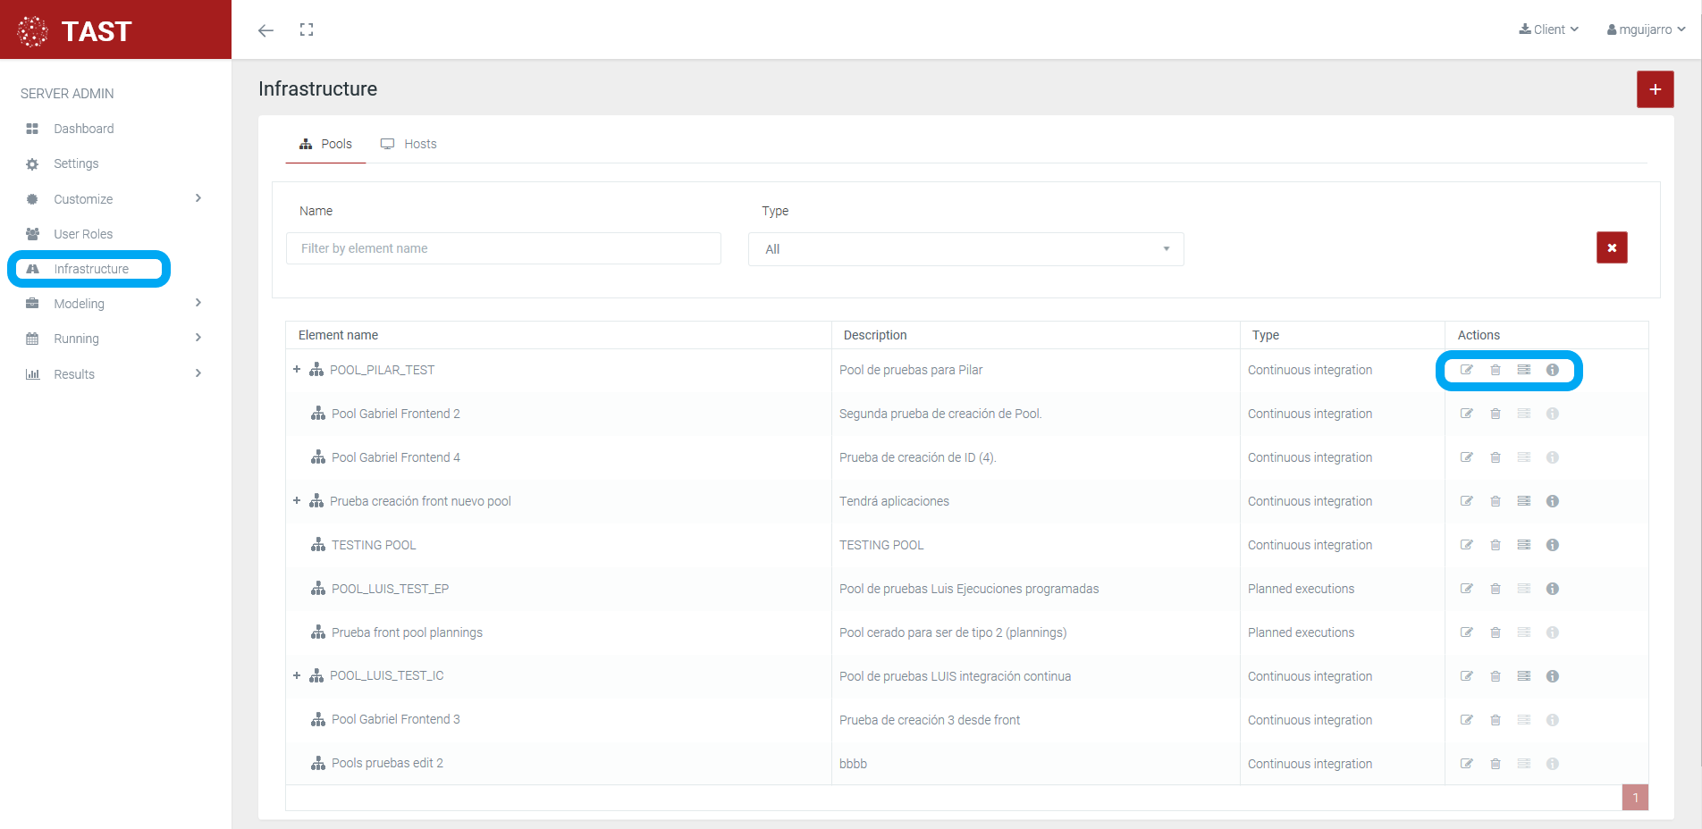Clear filters with red X button
Viewport: 1702px width, 829px height.
tap(1611, 247)
